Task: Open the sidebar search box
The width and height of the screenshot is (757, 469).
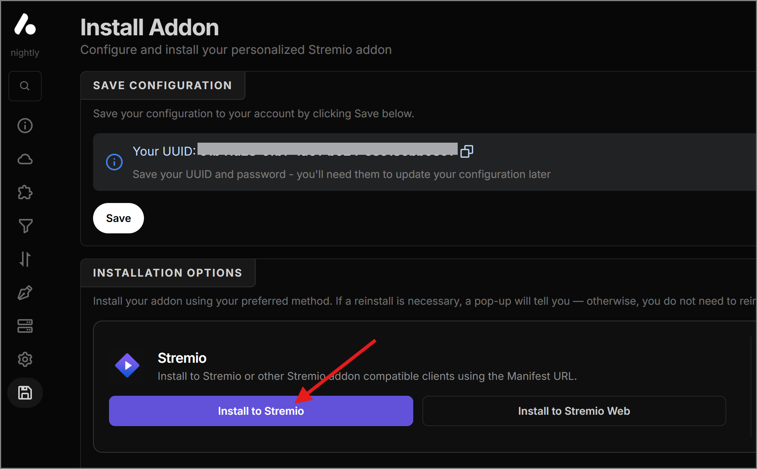Action: point(25,86)
